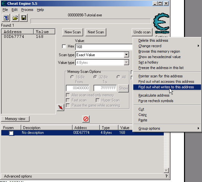Open the Scan type dropdown
The image size is (202, 182).
[127, 55]
